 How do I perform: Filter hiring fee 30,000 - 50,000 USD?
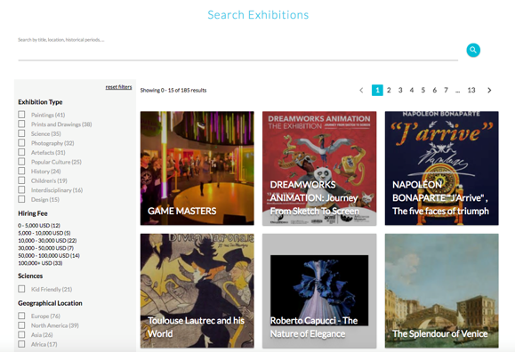pos(46,248)
